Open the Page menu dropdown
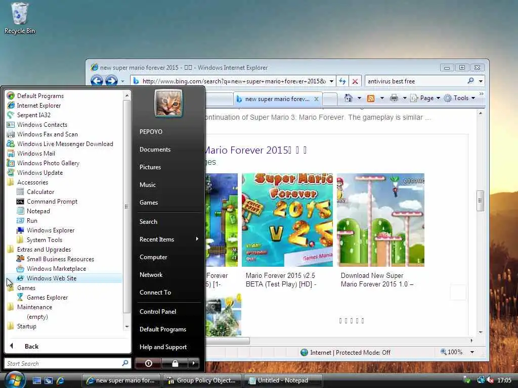The image size is (518, 388). [x=438, y=98]
